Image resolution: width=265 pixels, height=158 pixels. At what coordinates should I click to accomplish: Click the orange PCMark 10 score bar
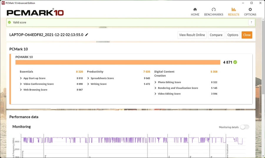[x=118, y=62]
